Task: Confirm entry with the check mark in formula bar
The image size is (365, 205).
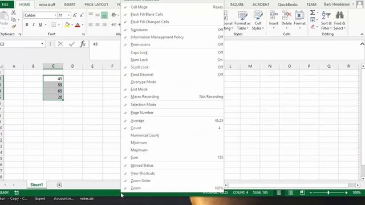Action: point(72,44)
